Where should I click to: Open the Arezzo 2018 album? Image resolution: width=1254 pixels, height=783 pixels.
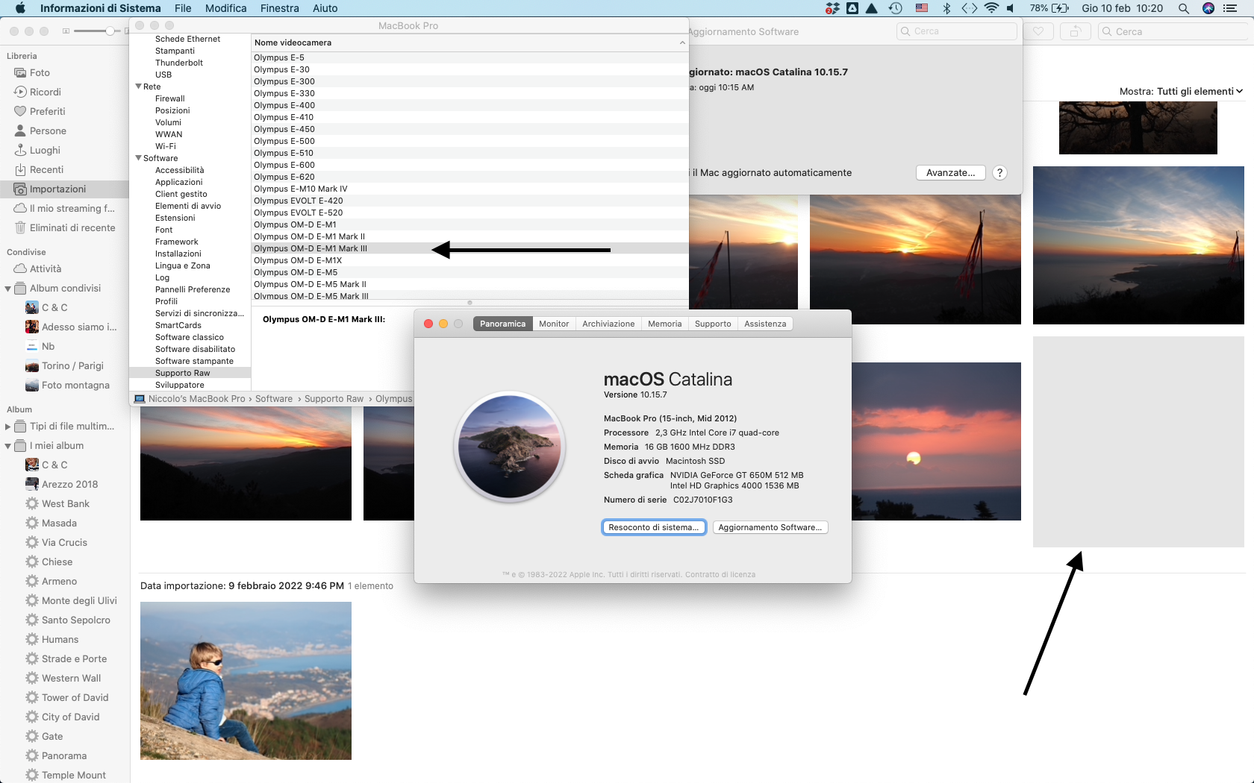tap(69, 484)
